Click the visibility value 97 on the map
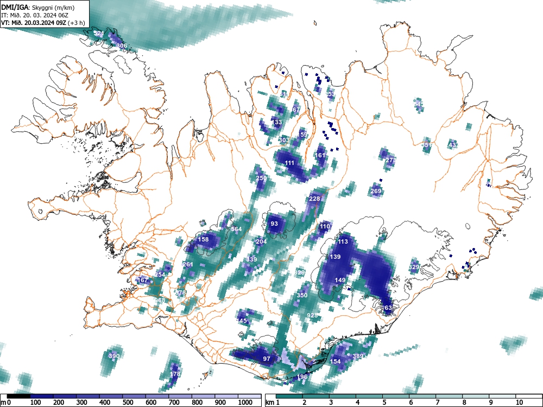 tap(266, 359)
